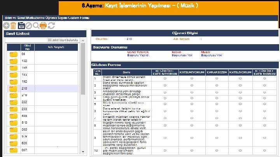The height and width of the screenshot is (157, 280).
Task: Click the Sınıf Listesi panel header
Action: [x=45, y=34]
